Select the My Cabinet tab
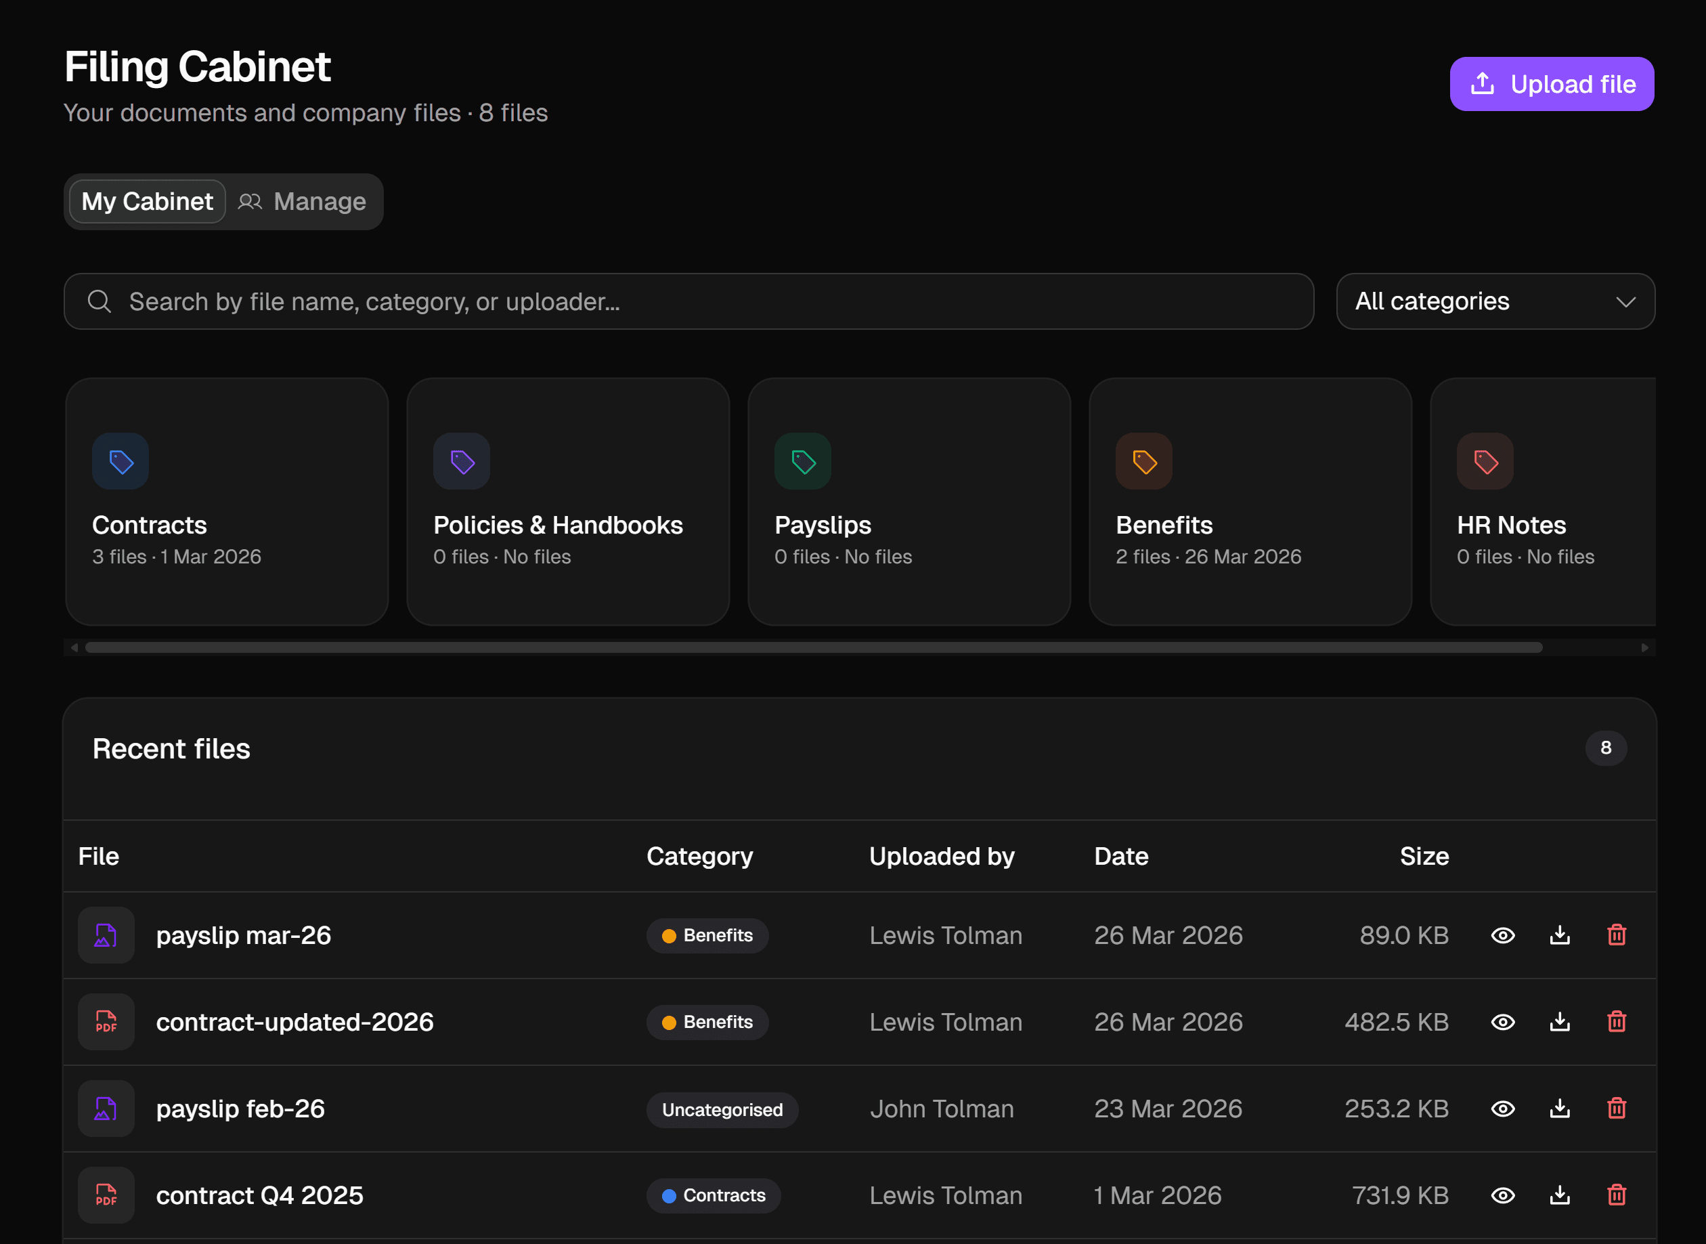The width and height of the screenshot is (1706, 1244). point(148,202)
